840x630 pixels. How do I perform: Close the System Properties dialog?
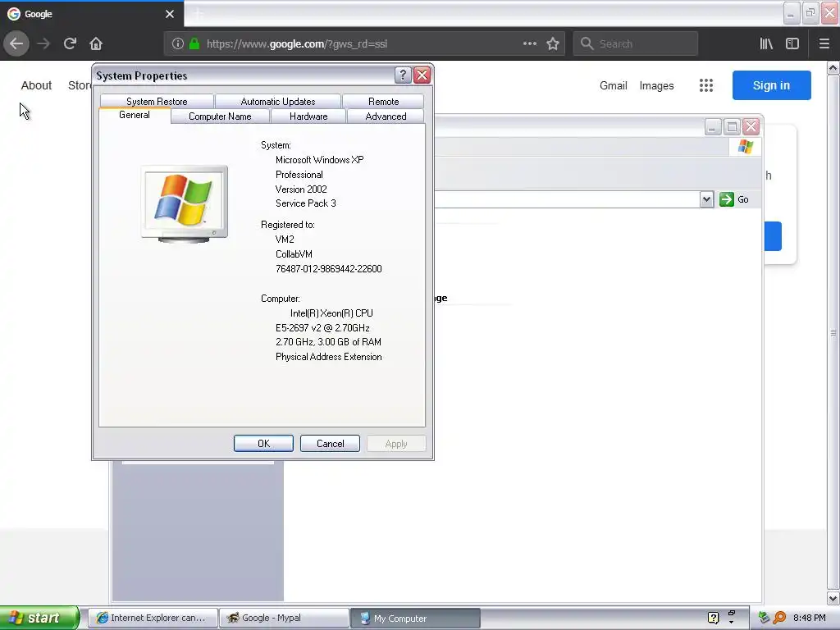(x=422, y=75)
